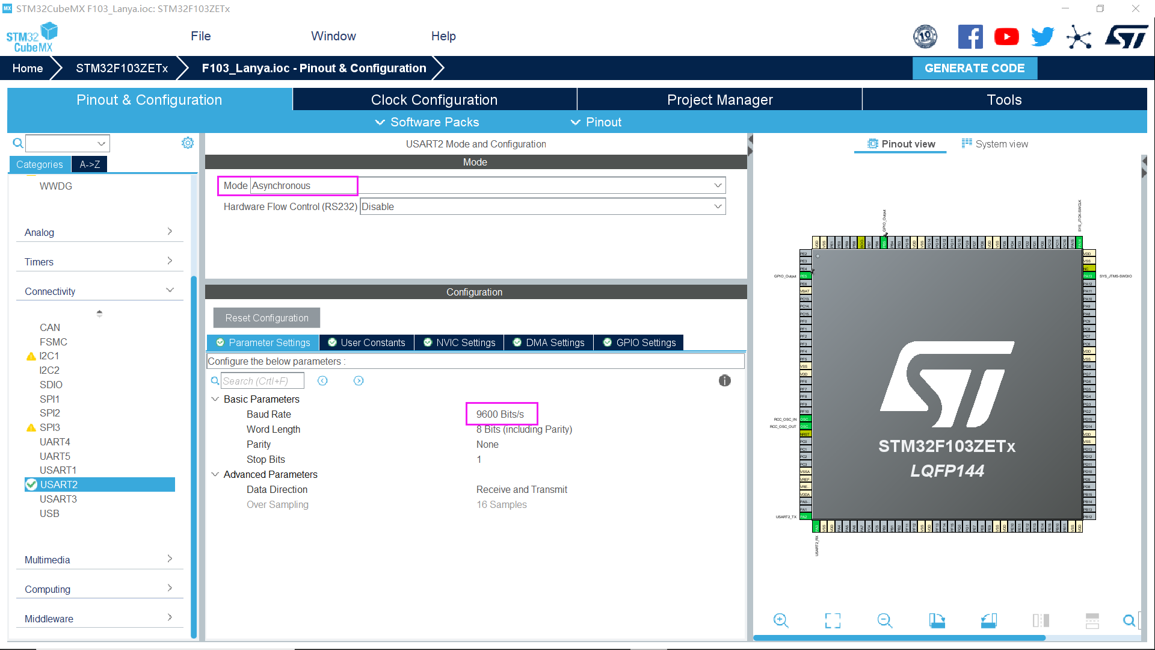Open the ST YouTube channel icon
1155x650 pixels.
1006,37
